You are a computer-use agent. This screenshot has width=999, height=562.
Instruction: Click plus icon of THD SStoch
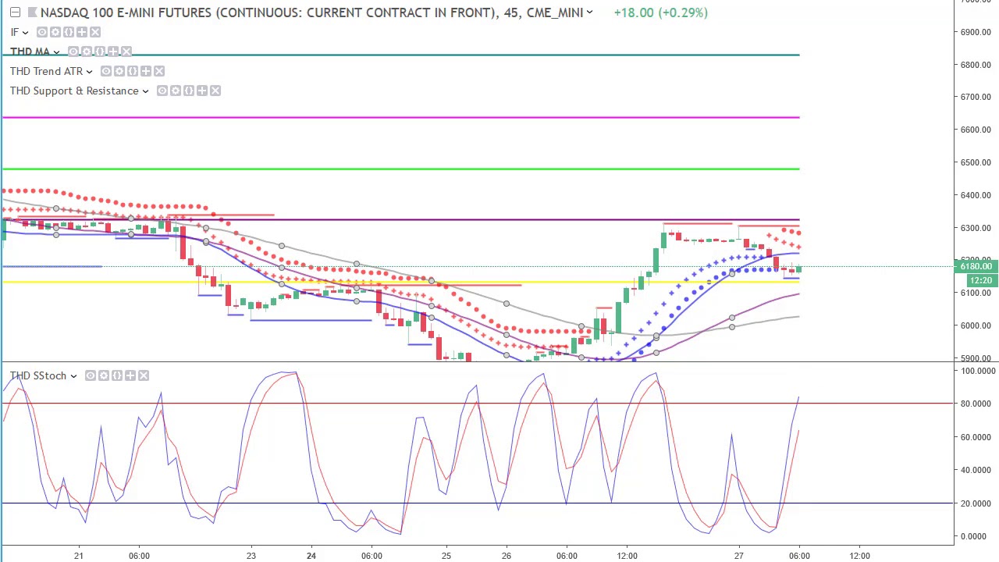pyautogui.click(x=130, y=376)
